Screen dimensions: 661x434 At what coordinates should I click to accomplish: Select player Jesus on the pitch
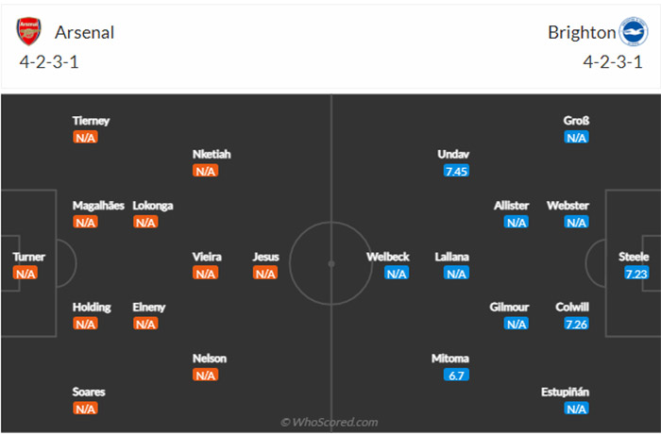(265, 257)
